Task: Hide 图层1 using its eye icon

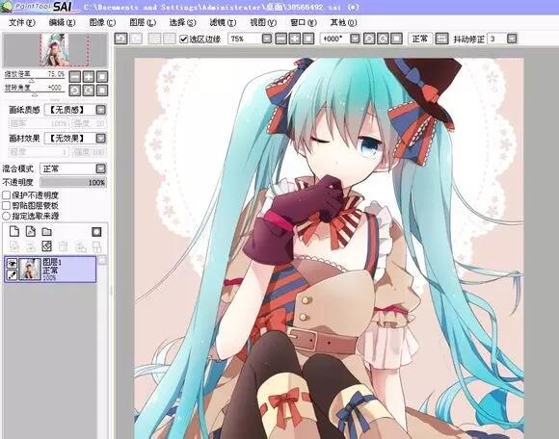Action: pos(12,264)
